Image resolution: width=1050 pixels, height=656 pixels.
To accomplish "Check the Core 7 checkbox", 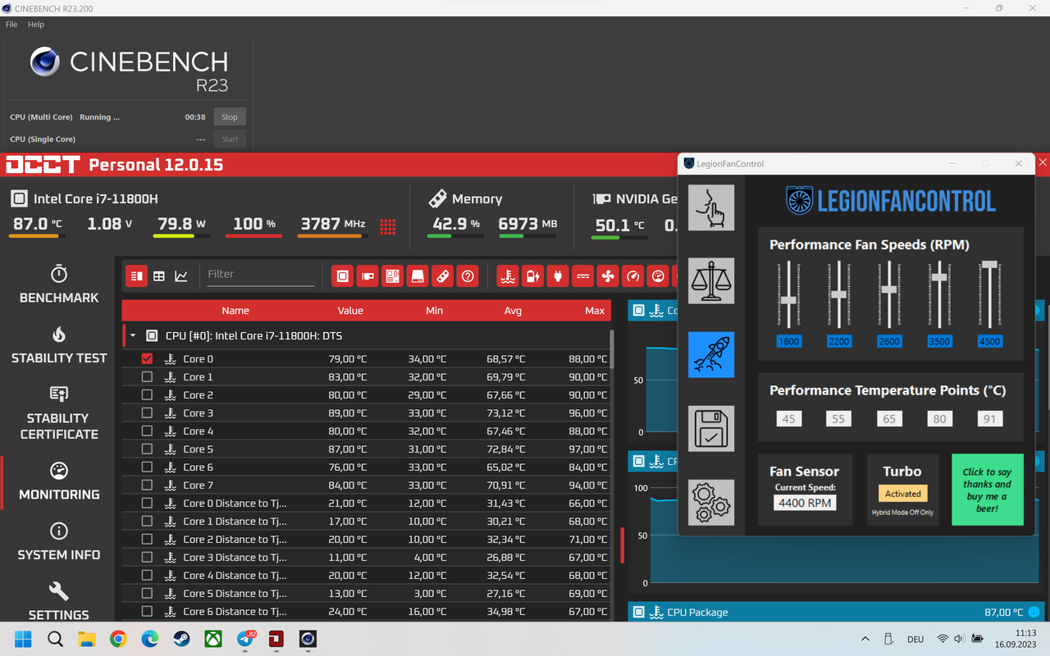I will click(147, 485).
